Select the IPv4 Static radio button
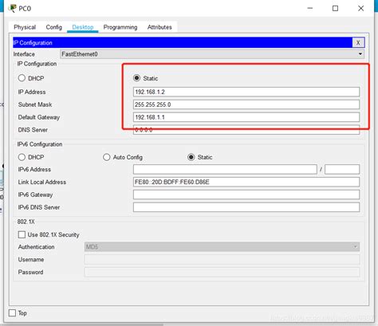The height and width of the screenshot is (326, 378). pos(136,78)
